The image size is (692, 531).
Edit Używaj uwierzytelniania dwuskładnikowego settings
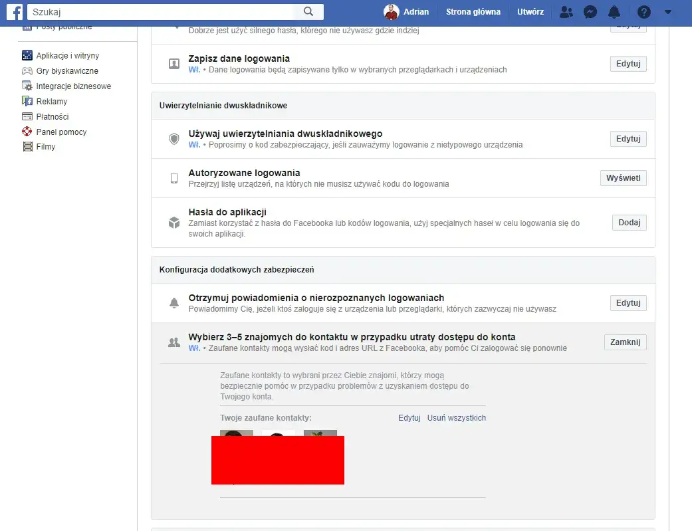pyautogui.click(x=628, y=138)
